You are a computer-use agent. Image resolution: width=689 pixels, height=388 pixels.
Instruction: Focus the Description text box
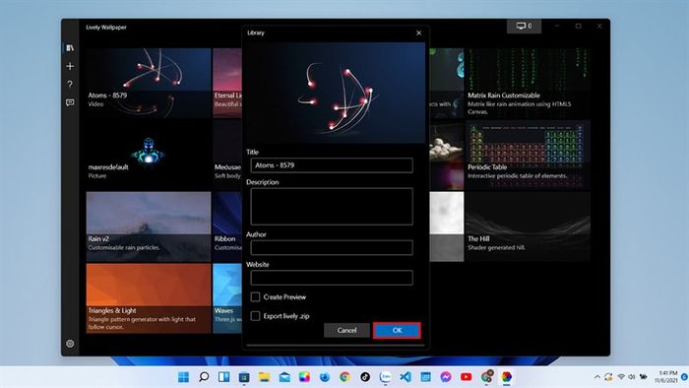332,207
